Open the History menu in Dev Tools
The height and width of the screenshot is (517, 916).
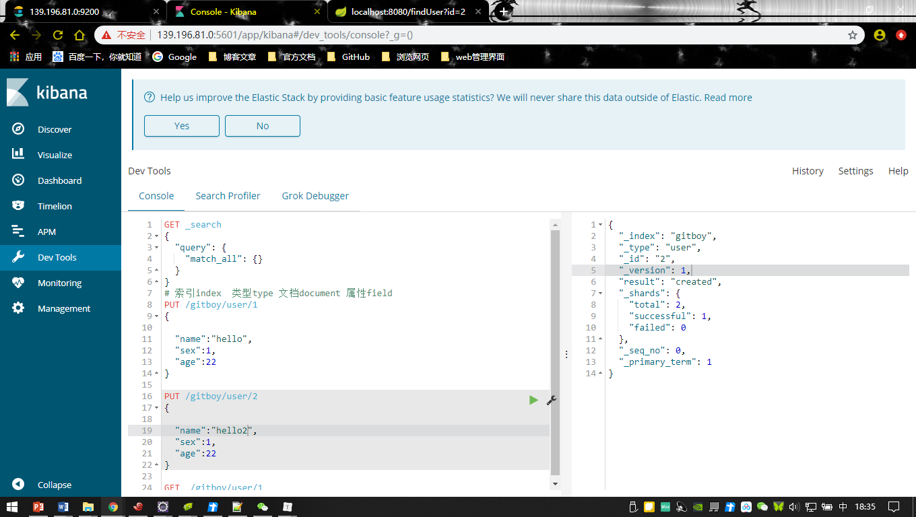coord(808,171)
